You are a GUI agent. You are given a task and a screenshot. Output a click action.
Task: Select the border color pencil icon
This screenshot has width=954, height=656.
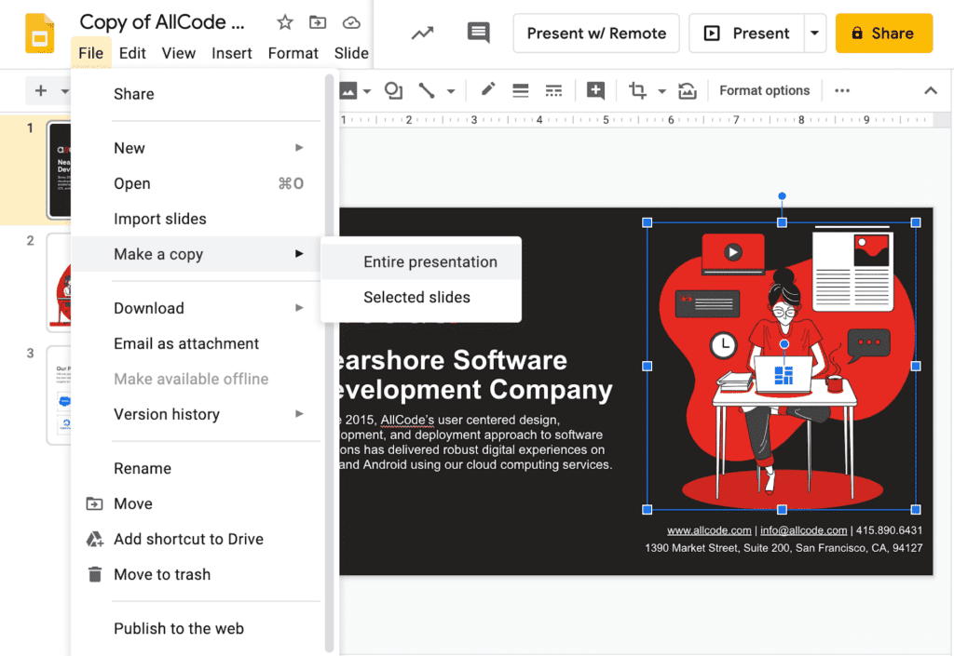point(487,90)
